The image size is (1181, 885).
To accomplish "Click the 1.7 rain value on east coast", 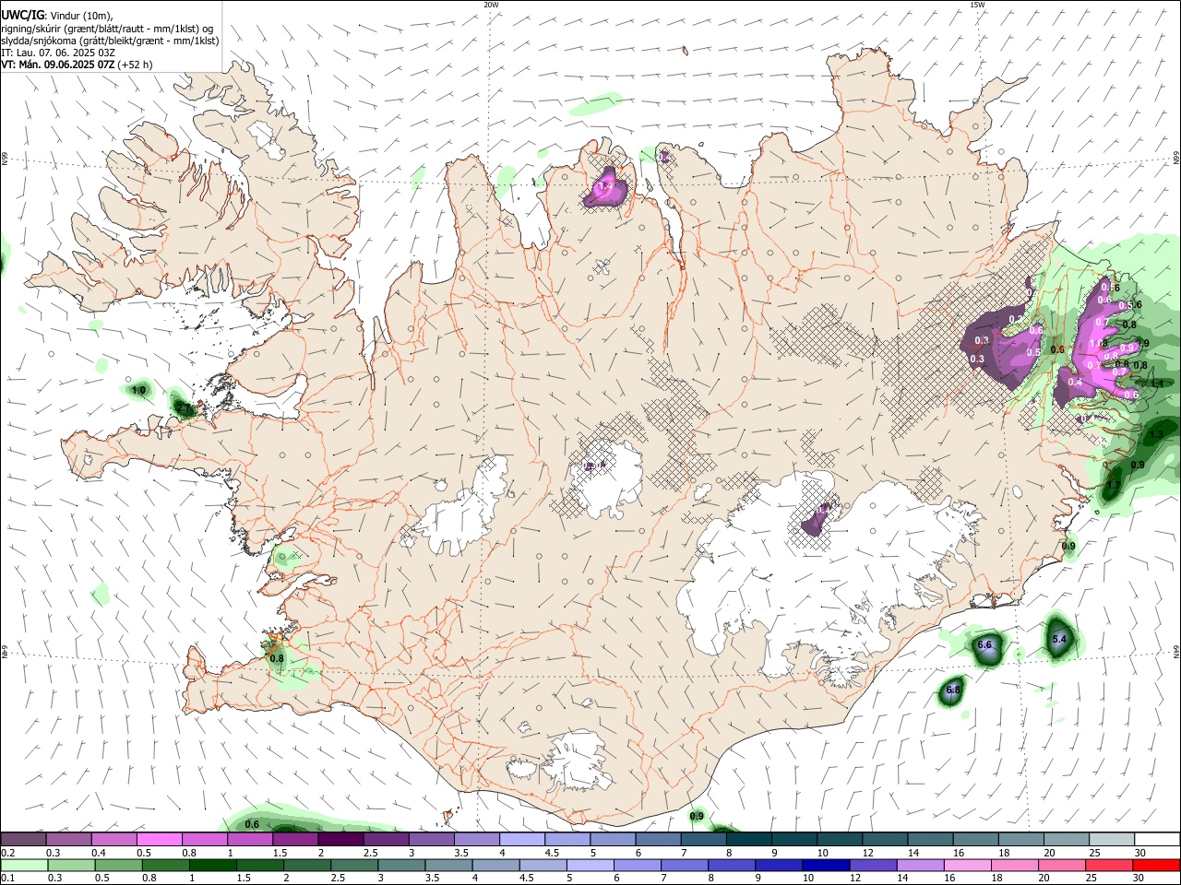I will click(1113, 485).
